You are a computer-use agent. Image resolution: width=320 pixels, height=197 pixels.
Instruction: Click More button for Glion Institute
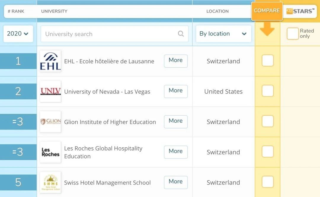pyautogui.click(x=176, y=121)
